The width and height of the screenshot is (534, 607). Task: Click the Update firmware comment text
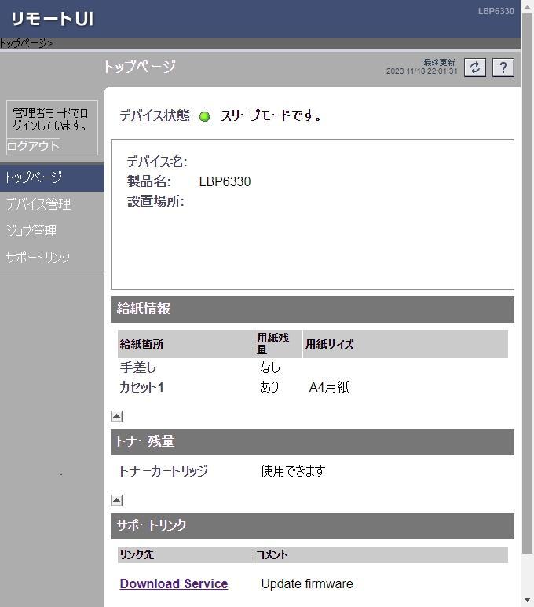pos(307,583)
